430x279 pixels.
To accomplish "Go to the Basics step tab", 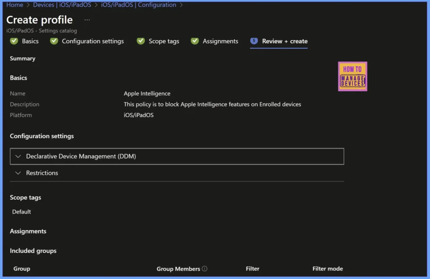I will tap(30, 41).
